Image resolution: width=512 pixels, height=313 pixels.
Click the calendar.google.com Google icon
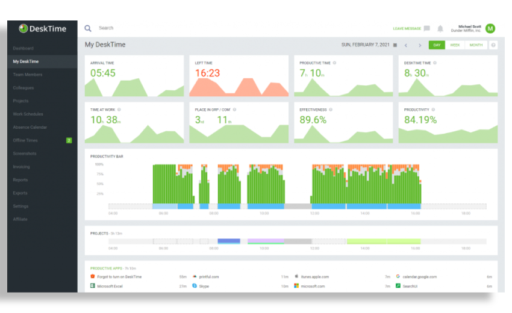point(398,276)
